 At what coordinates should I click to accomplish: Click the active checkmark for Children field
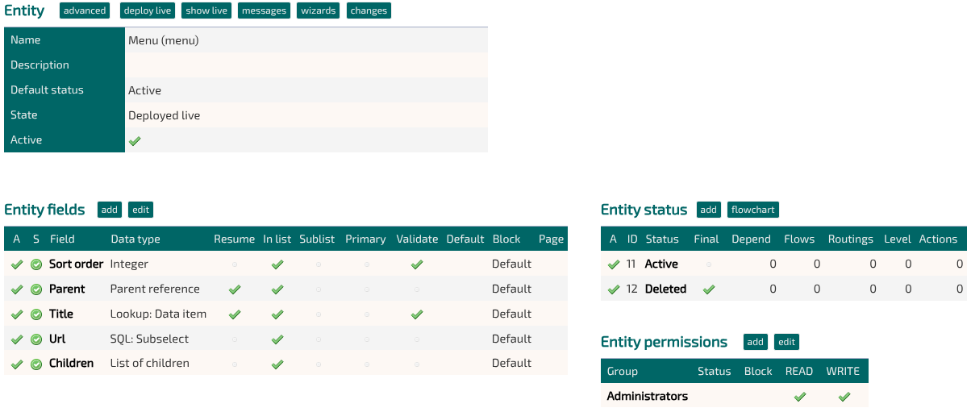tap(17, 364)
